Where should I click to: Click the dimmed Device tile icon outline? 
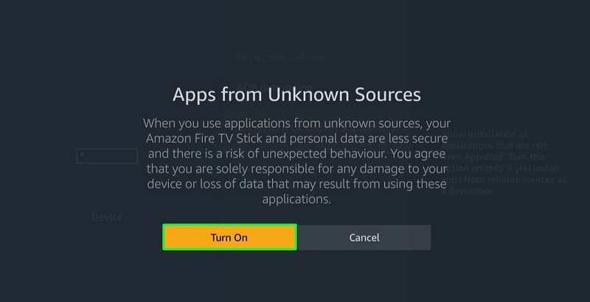point(107,156)
